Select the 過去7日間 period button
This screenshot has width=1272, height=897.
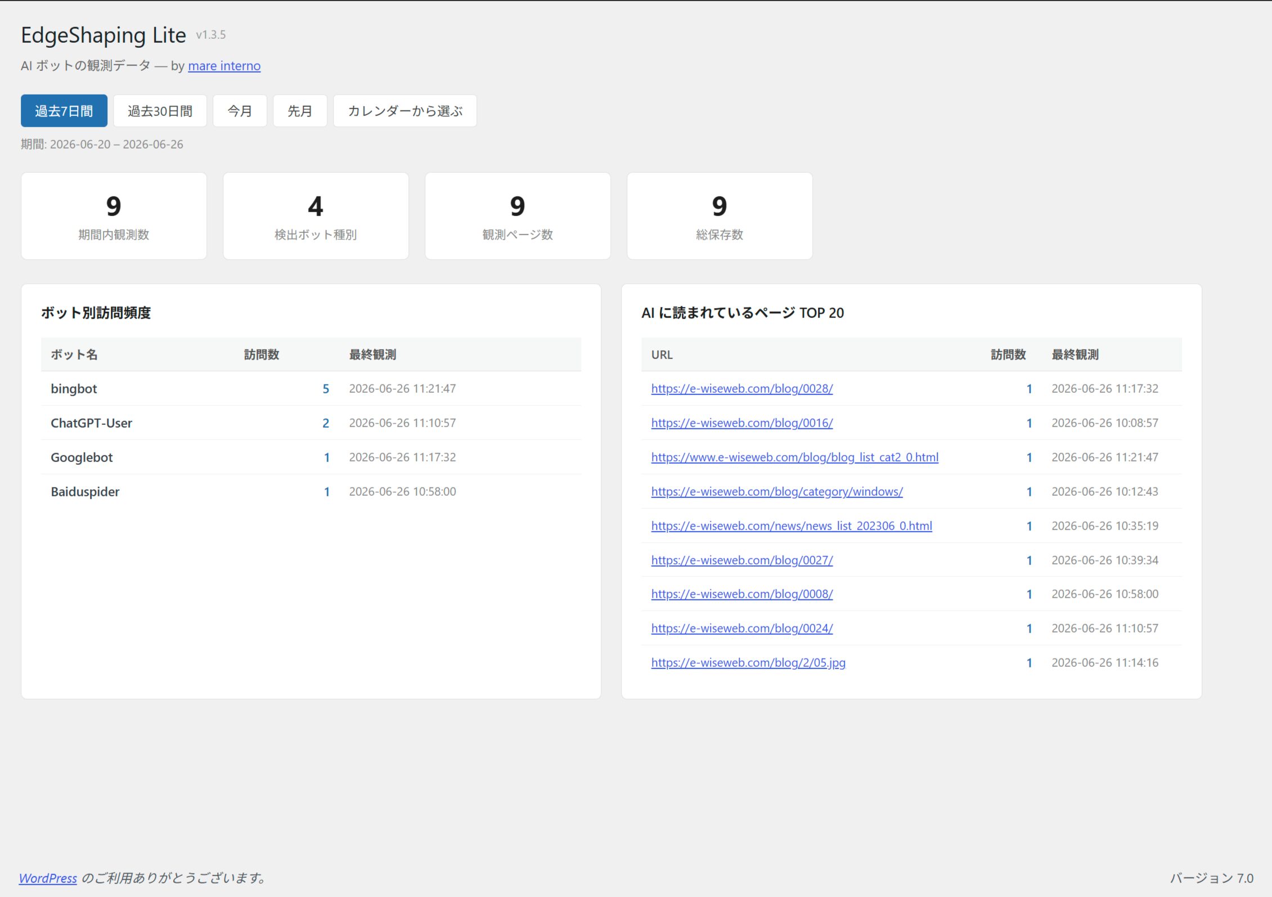pyautogui.click(x=64, y=111)
